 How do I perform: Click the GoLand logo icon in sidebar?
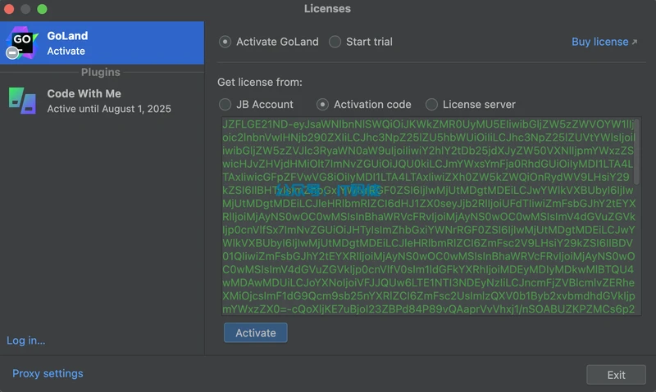click(21, 43)
